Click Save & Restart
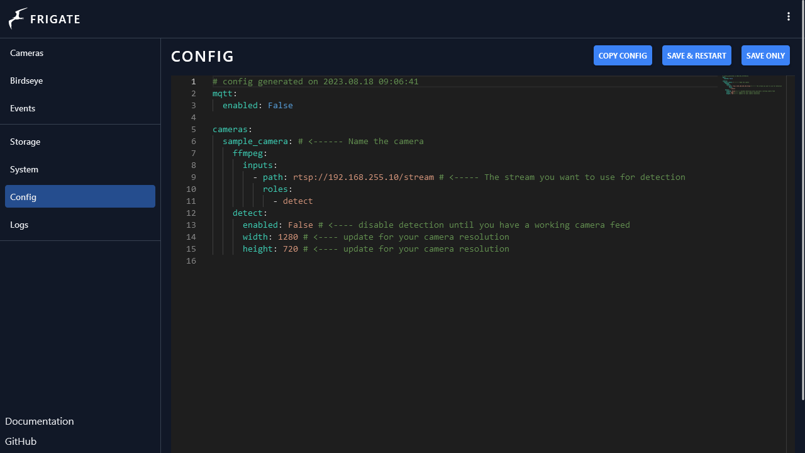 pos(696,55)
